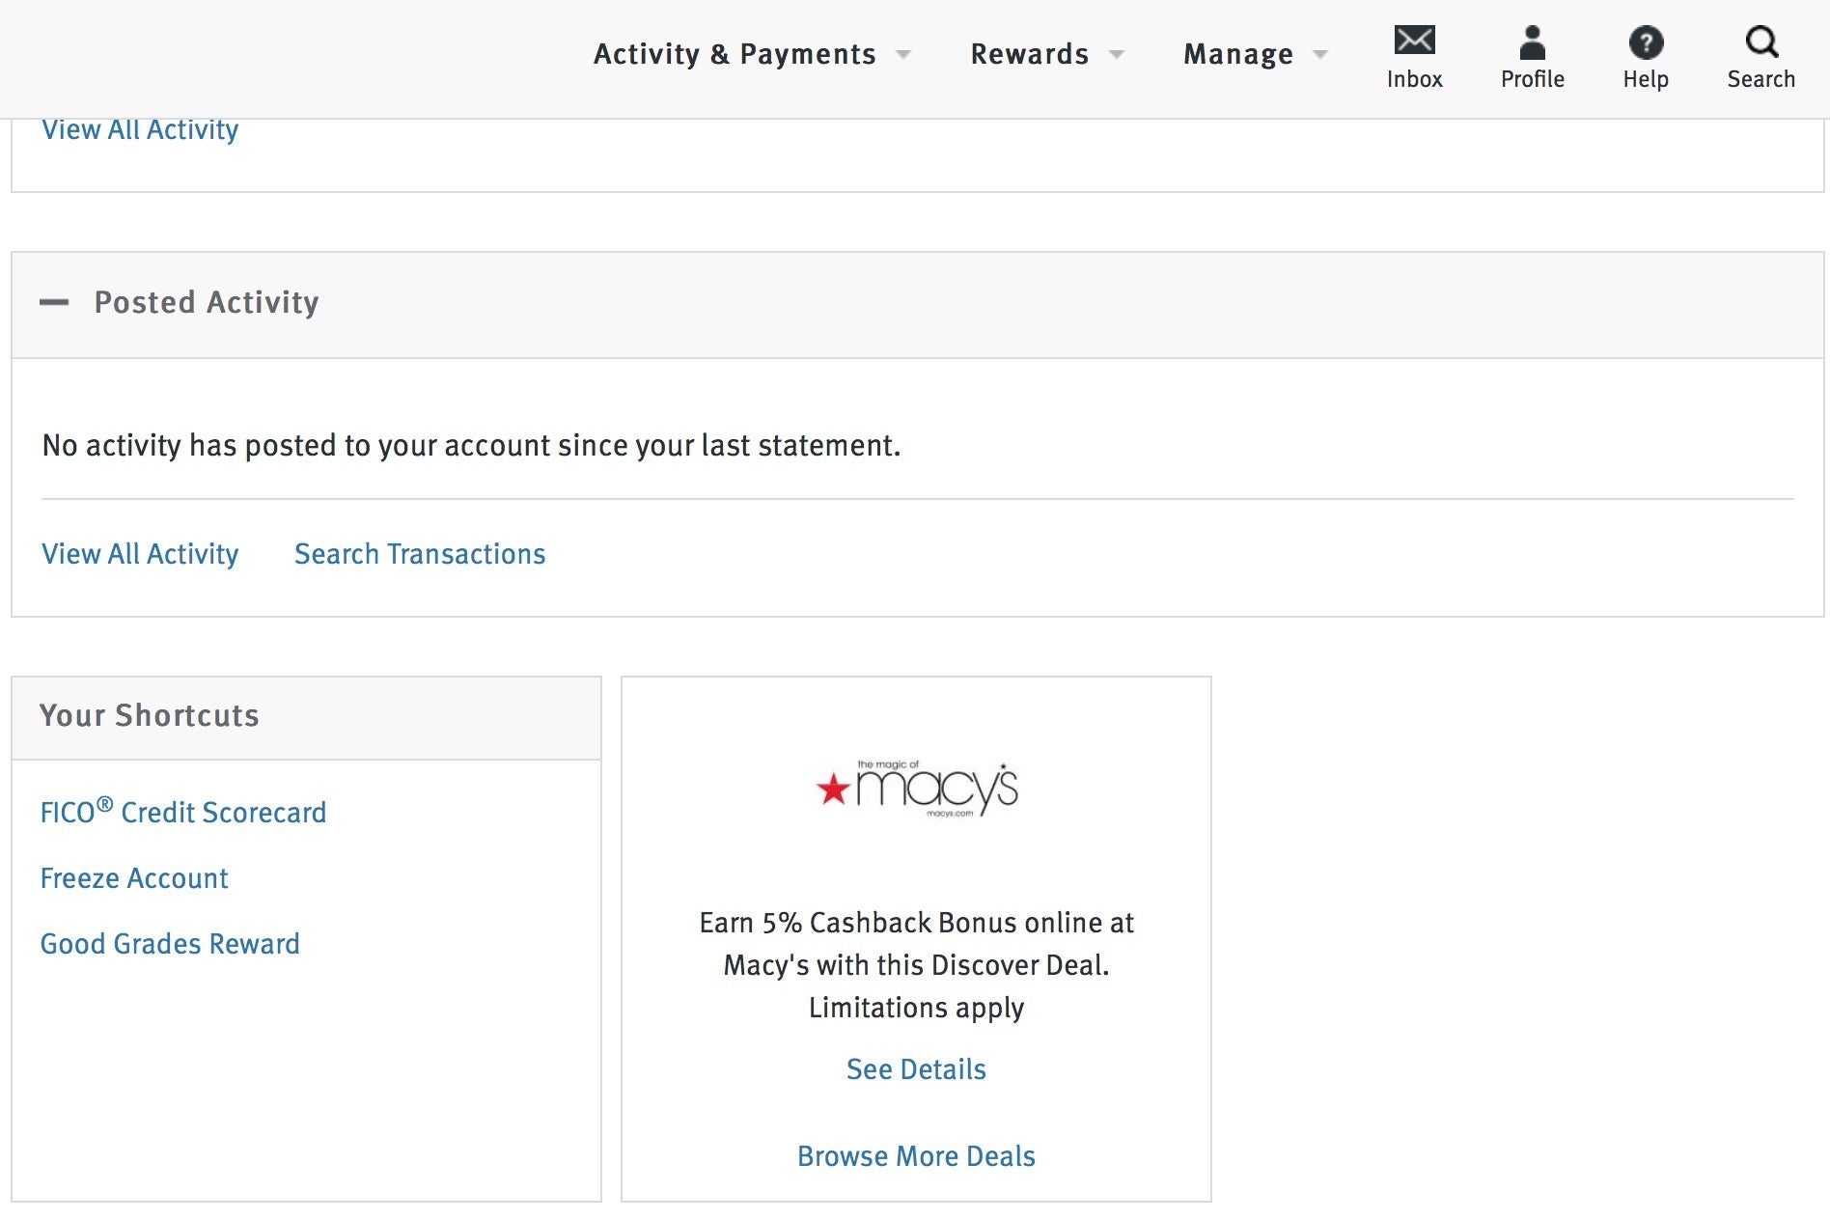
Task: Click the Your Shortcuts panel header
Action: (x=150, y=715)
